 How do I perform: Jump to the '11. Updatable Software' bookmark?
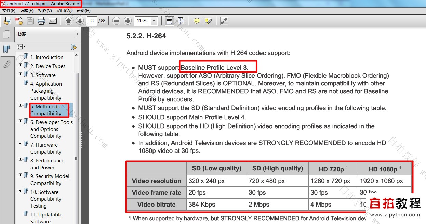pos(46,218)
